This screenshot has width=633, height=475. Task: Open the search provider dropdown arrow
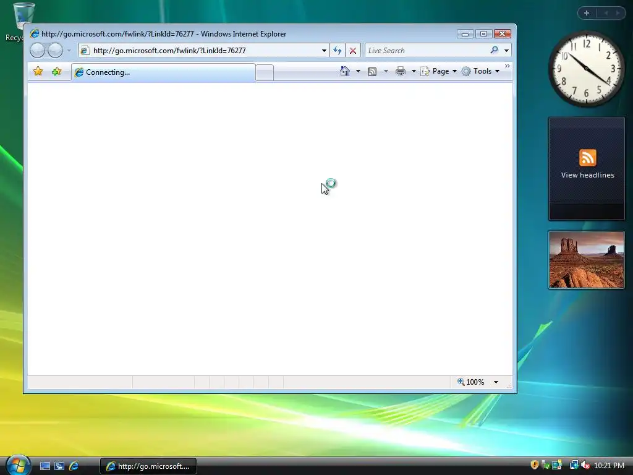[x=507, y=51]
